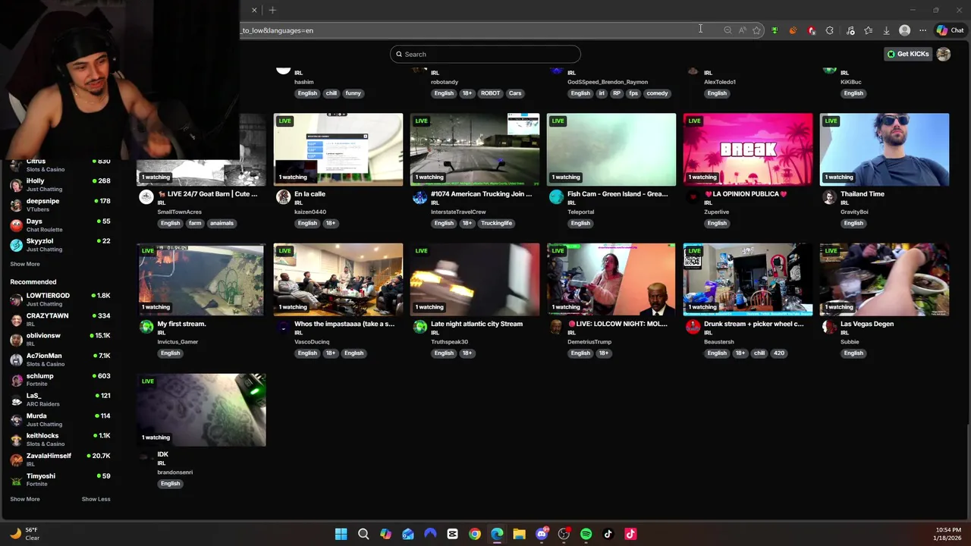
Task: Open Beaustersh channel name link
Action: [x=719, y=342]
